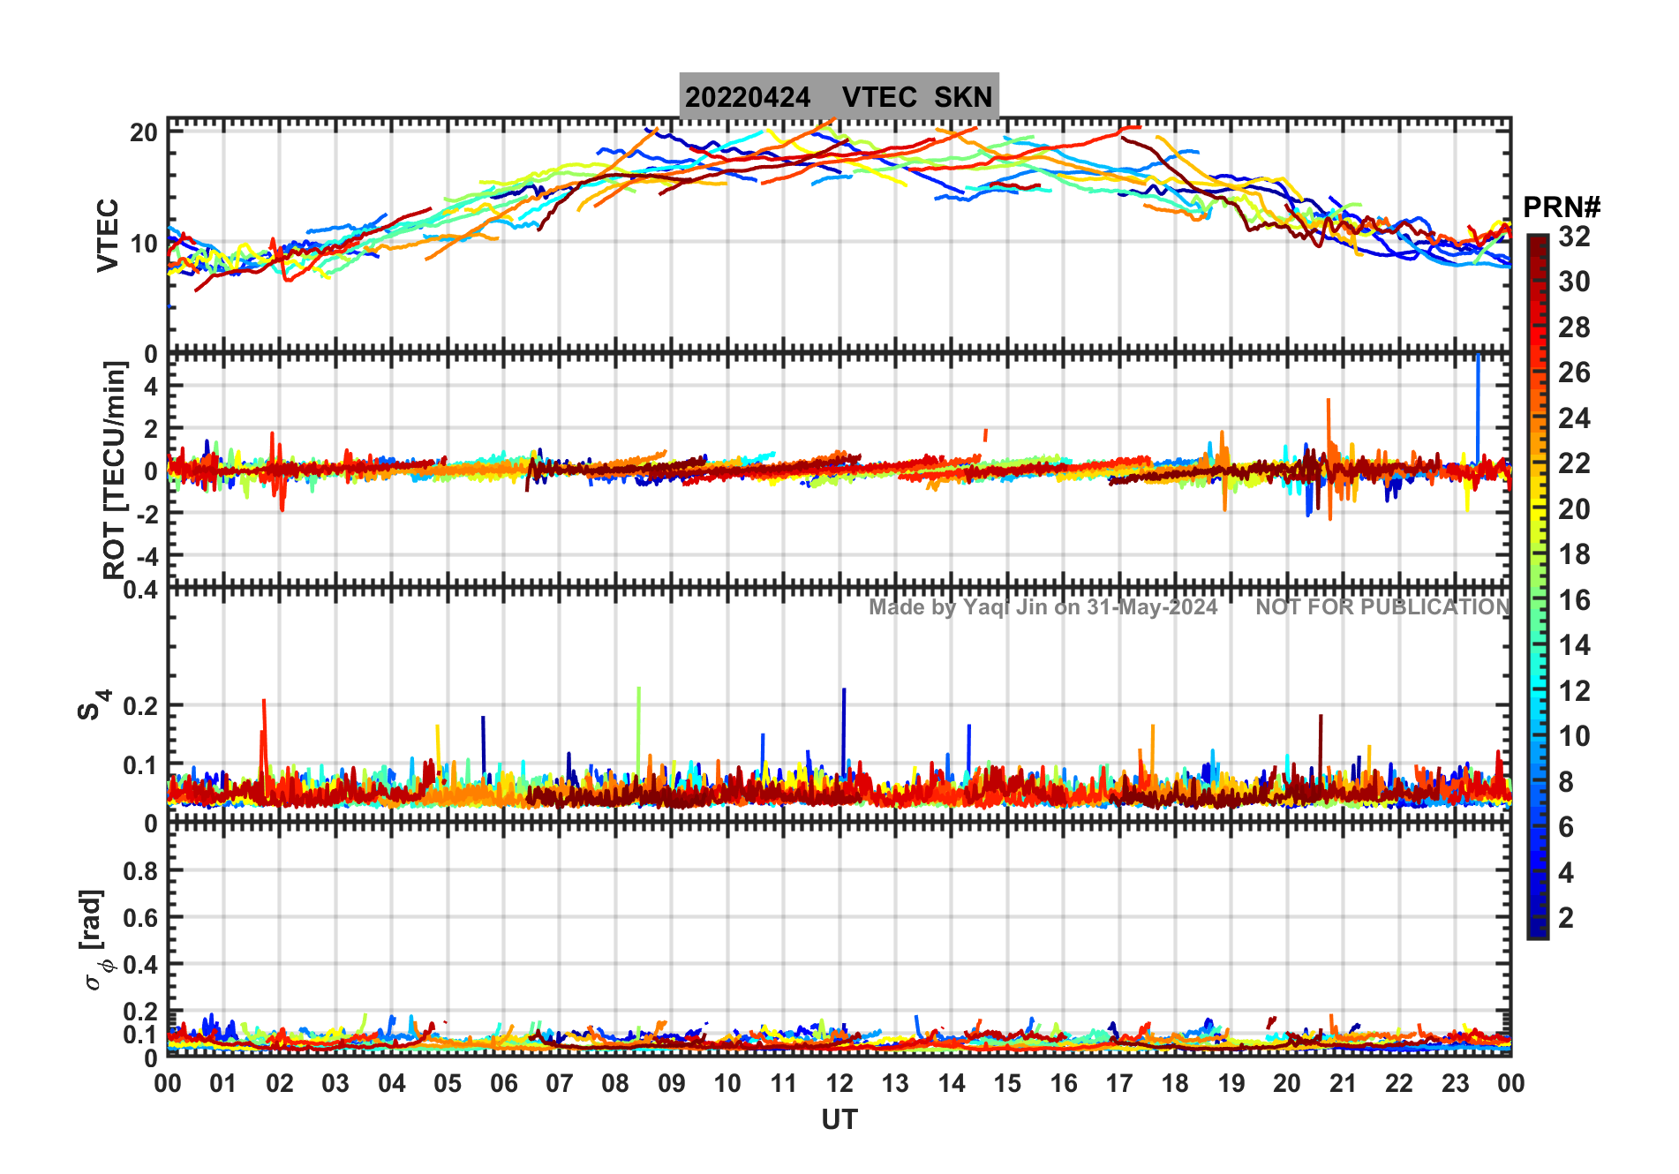Screen dimensions: 1679x1174
Task: Click colorbar tick label 32
Action: pos(1574,237)
